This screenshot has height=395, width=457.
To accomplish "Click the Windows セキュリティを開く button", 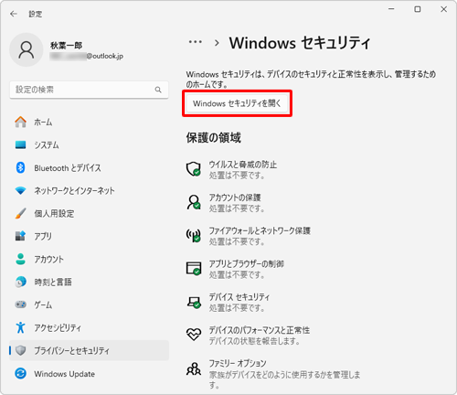I will pos(237,103).
